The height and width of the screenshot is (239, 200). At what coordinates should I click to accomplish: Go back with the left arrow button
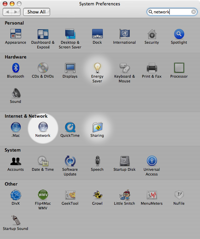[7, 12]
